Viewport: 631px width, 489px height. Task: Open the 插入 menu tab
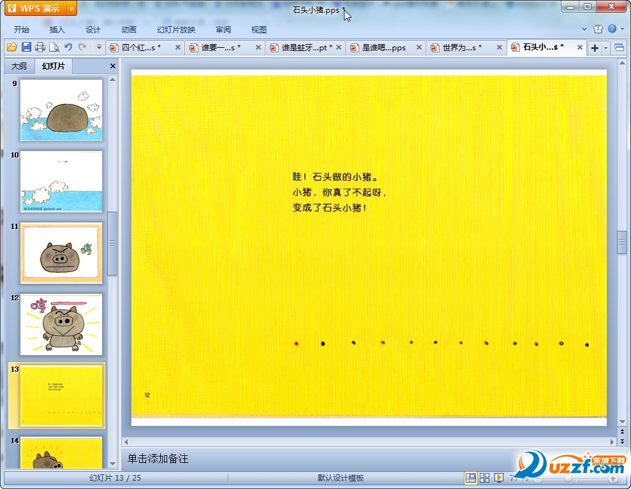click(x=57, y=30)
